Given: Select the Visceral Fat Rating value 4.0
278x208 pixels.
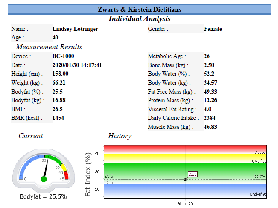Looking at the screenshot, I should tap(208, 109).
